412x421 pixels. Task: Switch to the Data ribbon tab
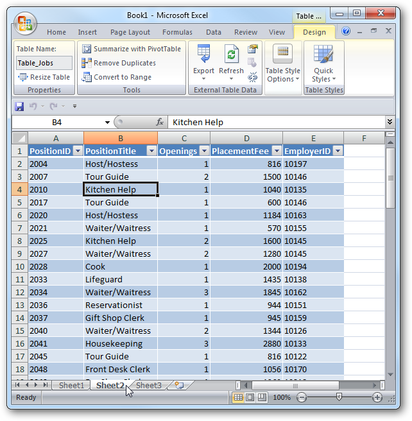[214, 32]
